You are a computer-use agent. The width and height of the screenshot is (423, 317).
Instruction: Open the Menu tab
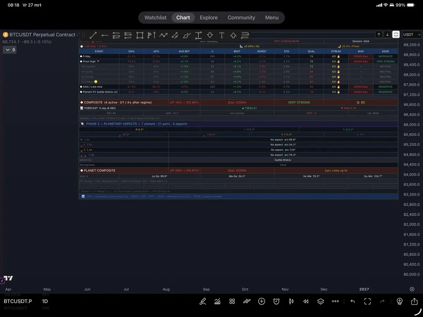[x=272, y=18]
